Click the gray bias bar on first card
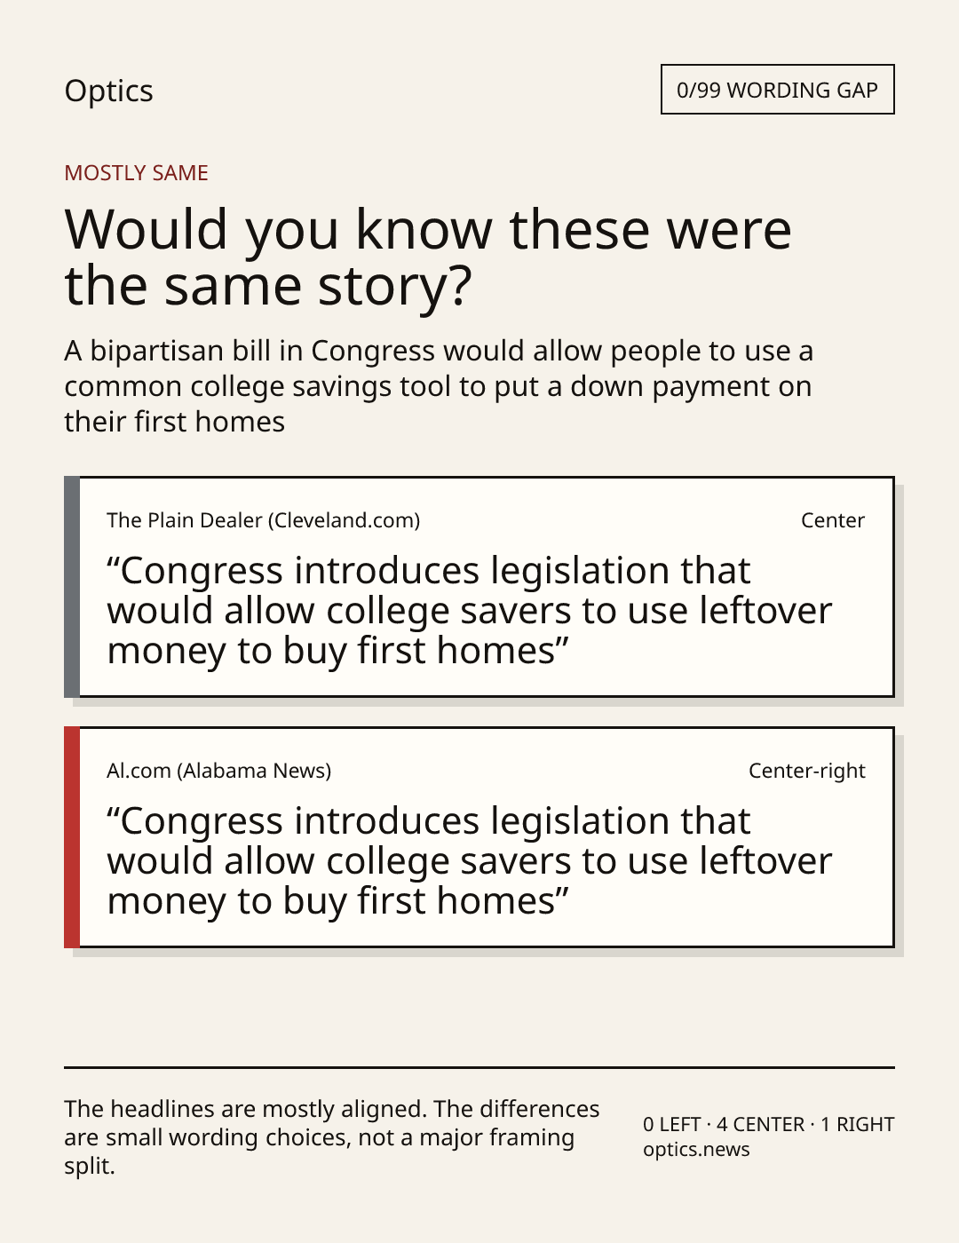The image size is (959, 1243). tap(72, 587)
